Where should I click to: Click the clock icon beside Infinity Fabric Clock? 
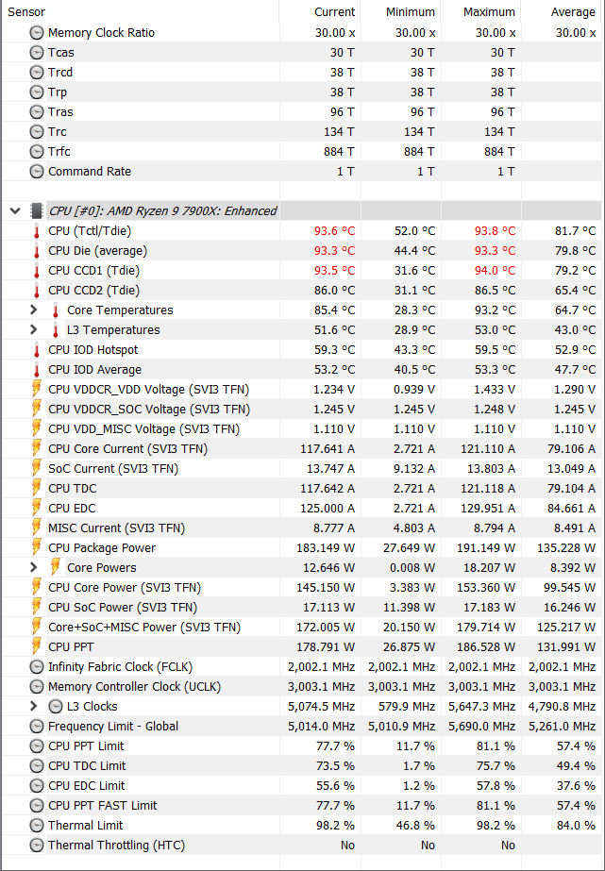[37, 667]
